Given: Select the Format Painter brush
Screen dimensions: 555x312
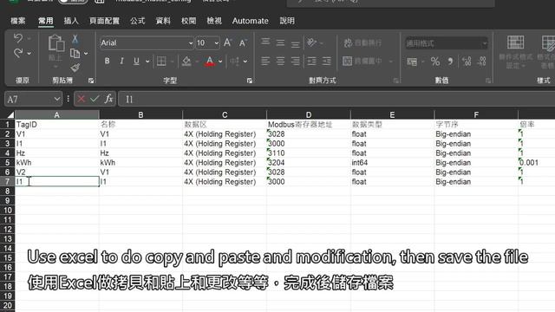Looking at the screenshot, I should coord(75,68).
